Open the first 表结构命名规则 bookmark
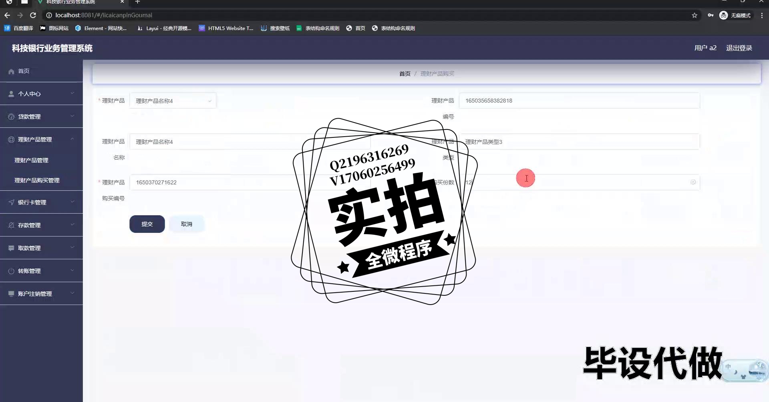Screen dimensions: 769x402 click(318, 28)
